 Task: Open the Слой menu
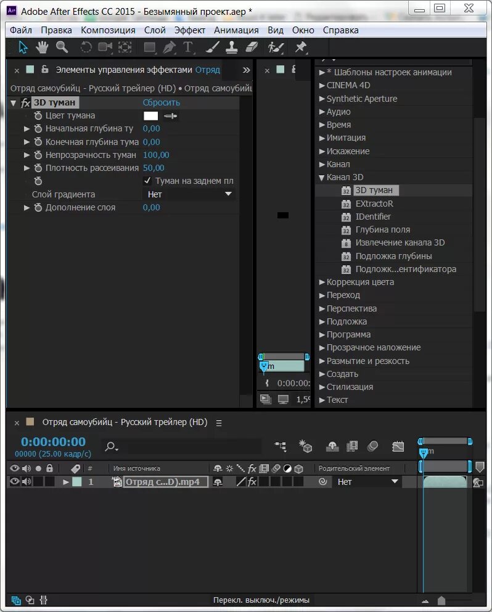coord(155,30)
